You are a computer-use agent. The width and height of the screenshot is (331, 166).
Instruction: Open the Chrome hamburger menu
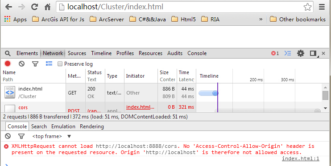322,7
